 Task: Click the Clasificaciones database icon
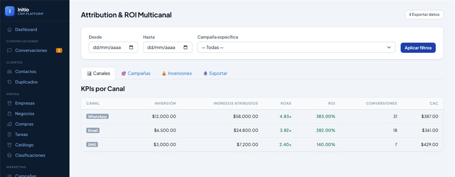point(10,155)
